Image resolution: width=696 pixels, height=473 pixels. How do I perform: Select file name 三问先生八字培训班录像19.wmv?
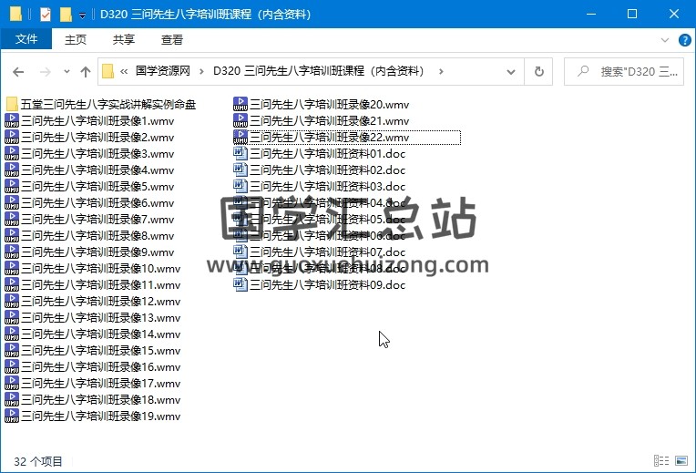[101, 416]
